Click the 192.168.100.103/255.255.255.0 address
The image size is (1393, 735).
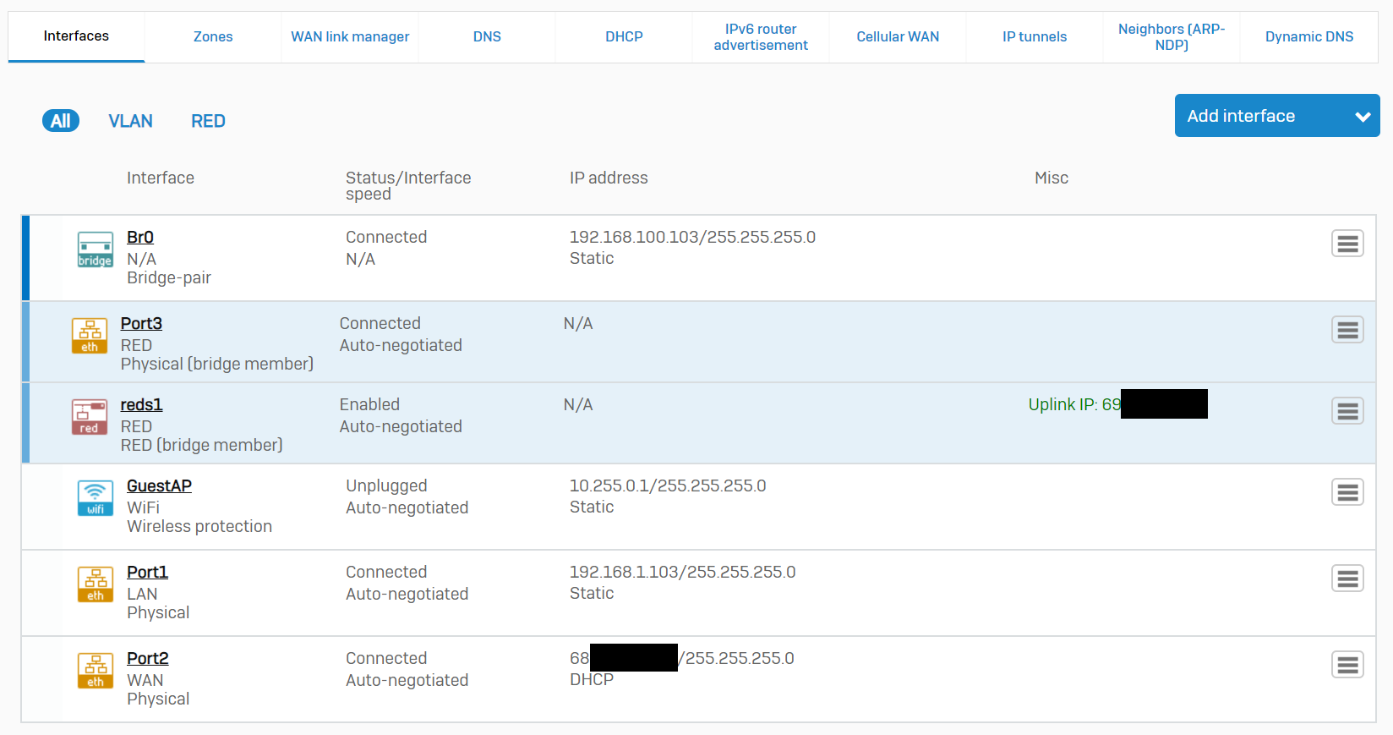point(692,238)
